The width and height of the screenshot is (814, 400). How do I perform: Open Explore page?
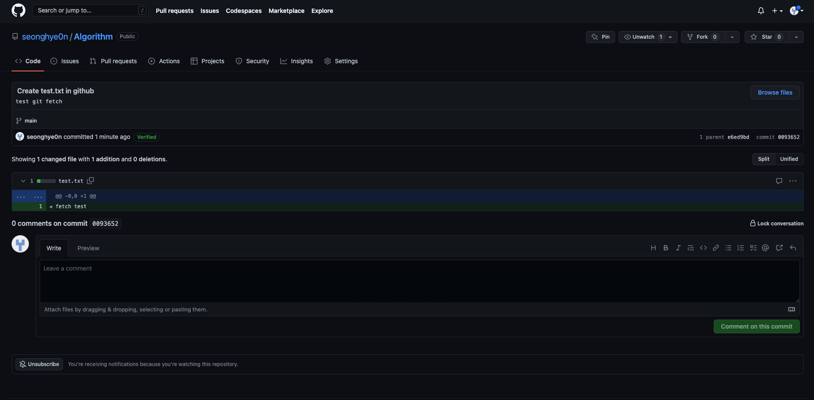point(322,11)
